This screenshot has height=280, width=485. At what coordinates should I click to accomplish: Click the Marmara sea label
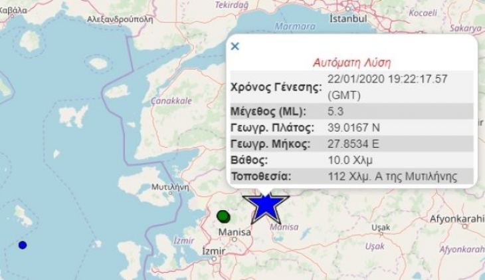coord(295,27)
